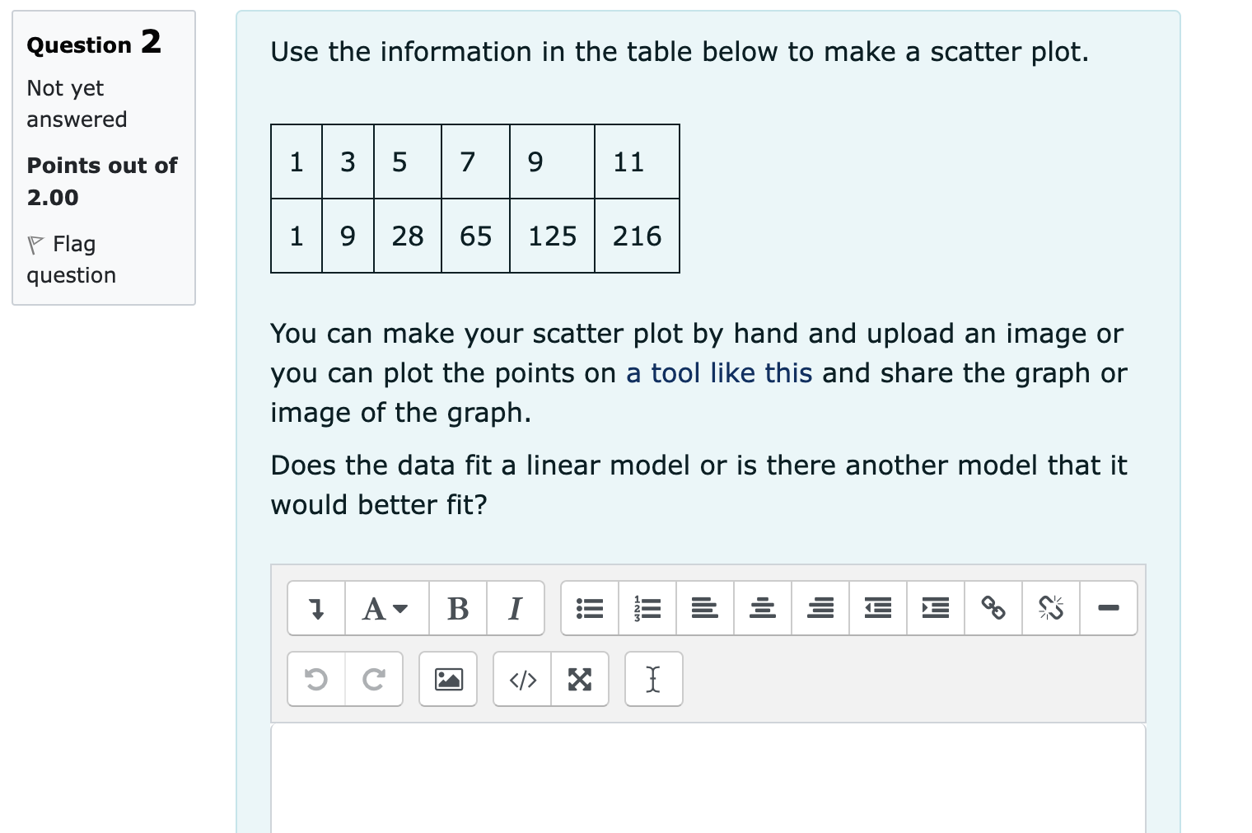Image resolution: width=1252 pixels, height=833 pixels.
Task: Insert a horizontal rule
Action: [x=1109, y=608]
